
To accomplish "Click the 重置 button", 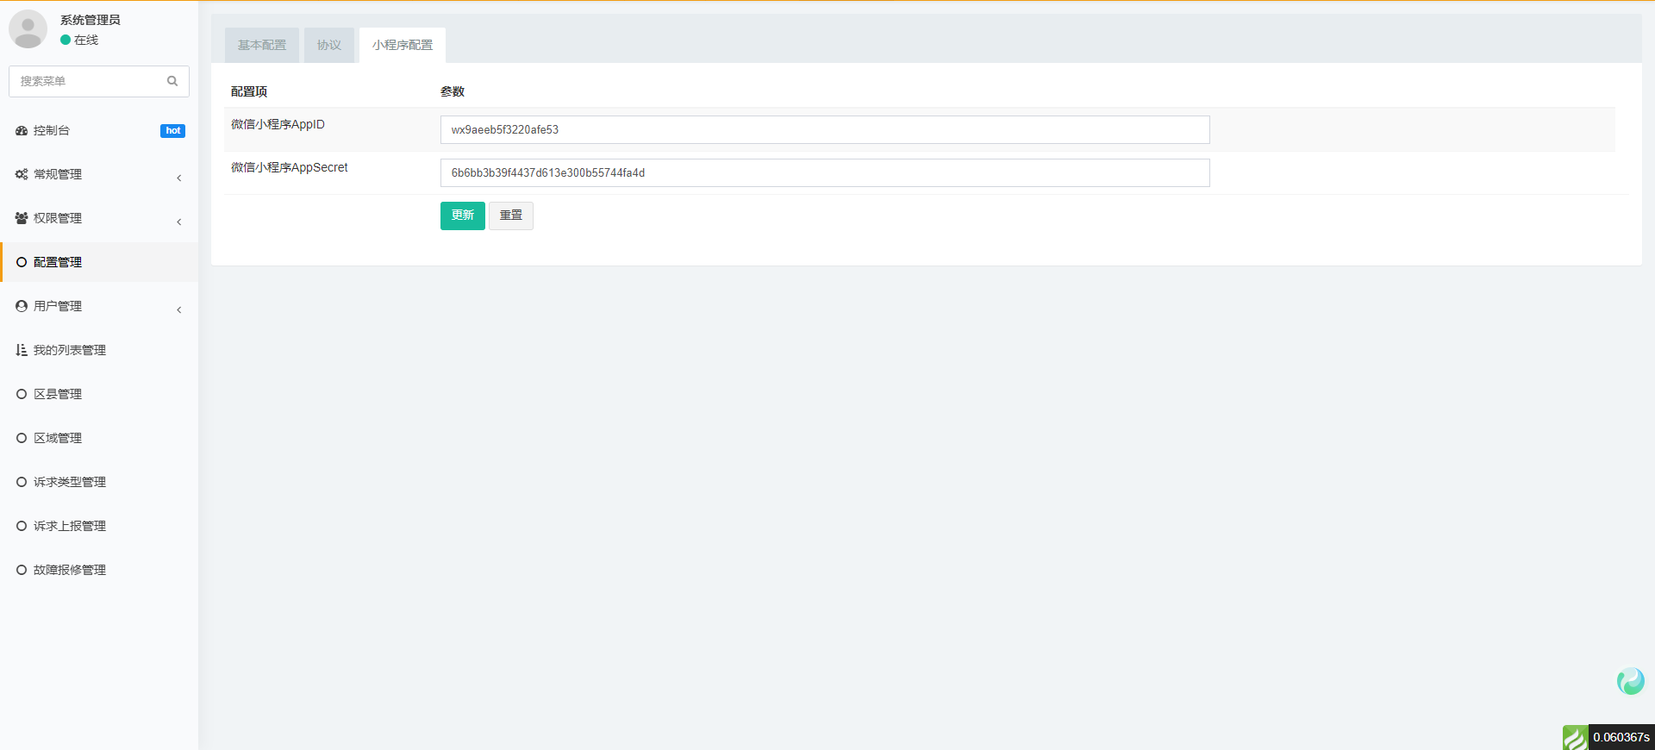I will coord(511,216).
